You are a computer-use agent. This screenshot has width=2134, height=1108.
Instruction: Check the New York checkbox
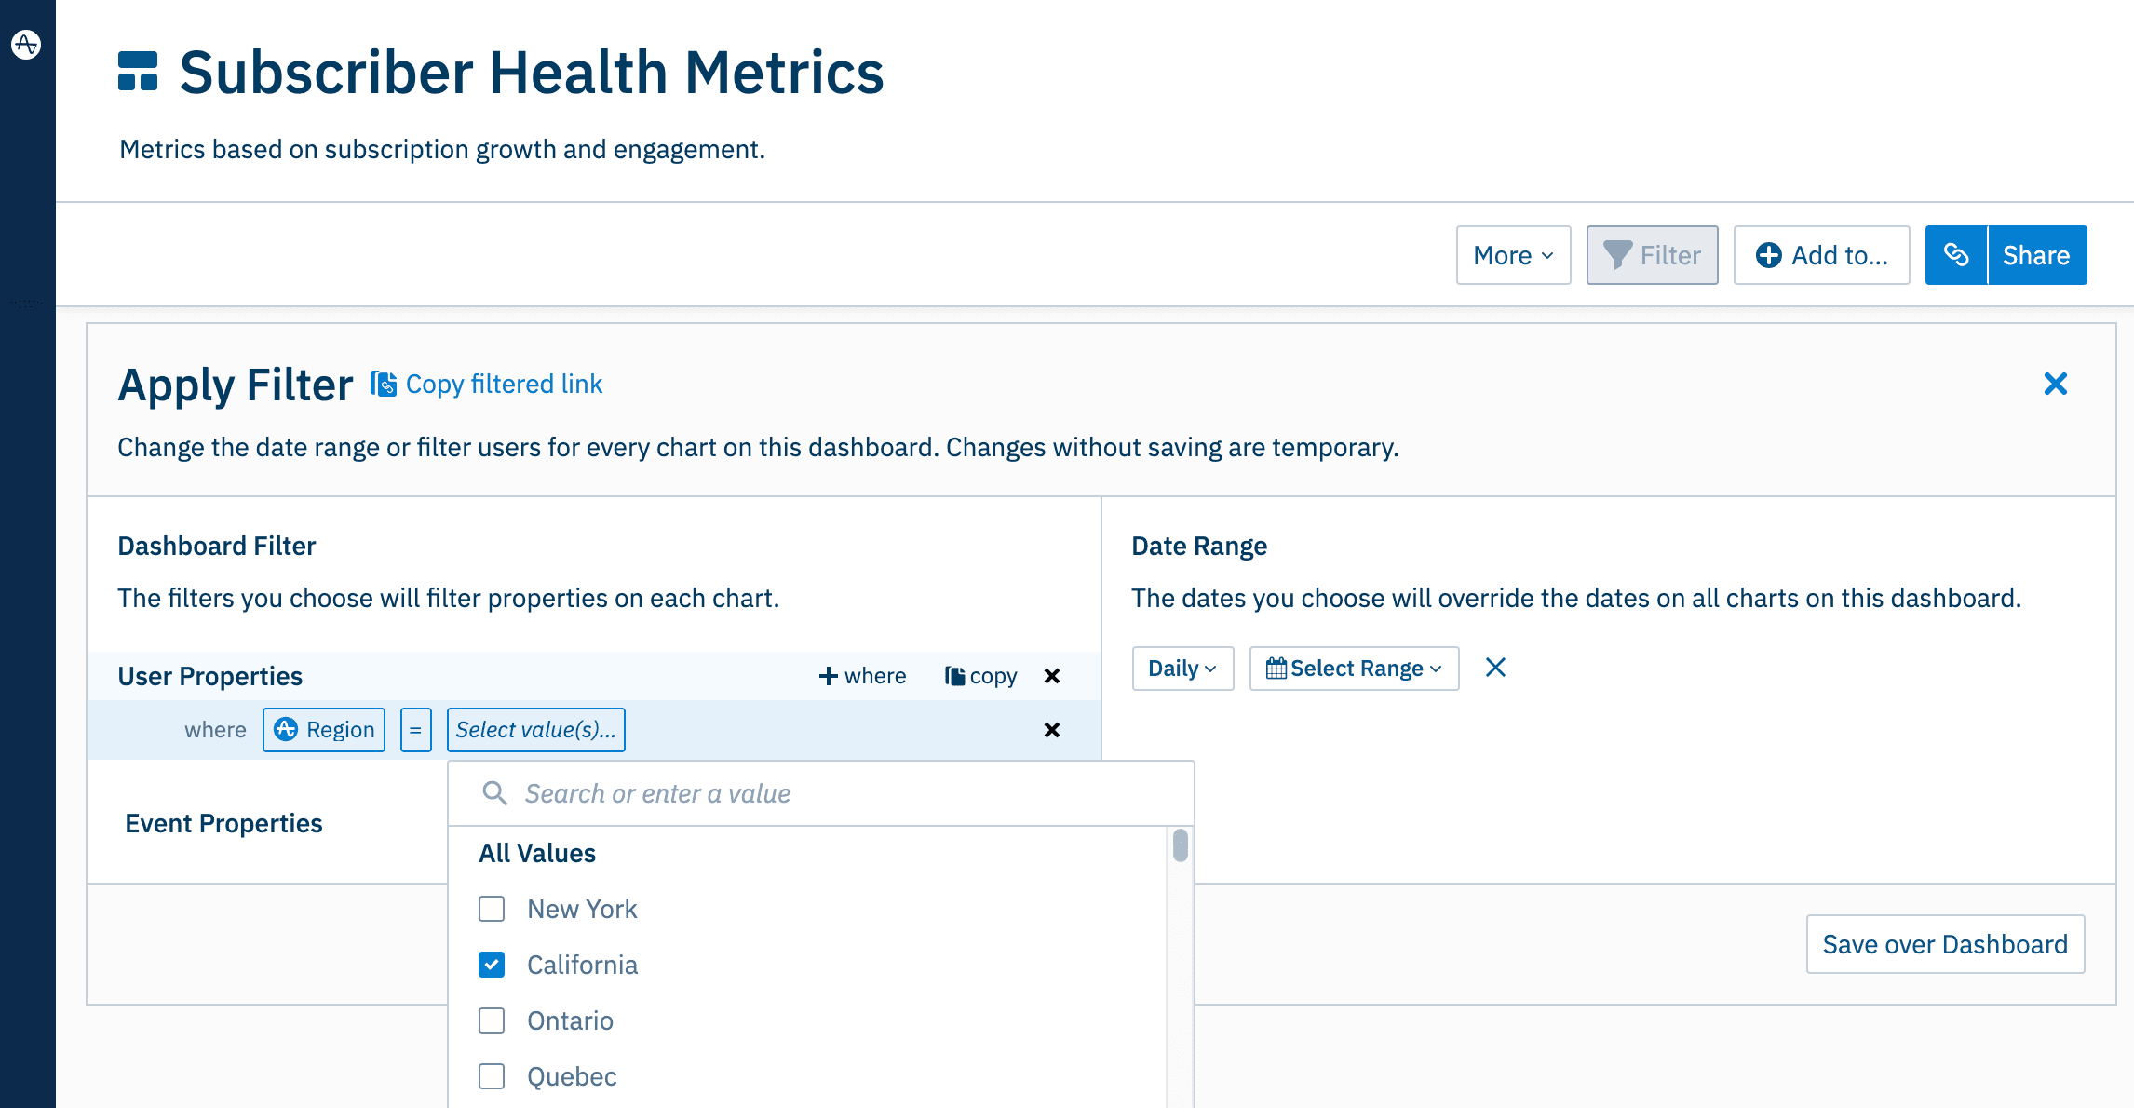click(x=492, y=909)
